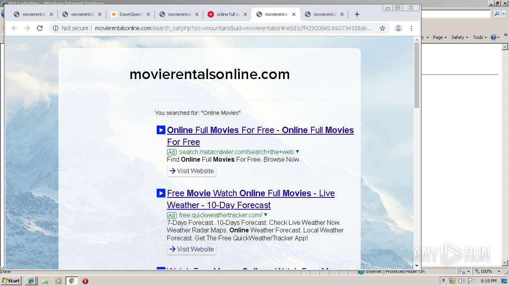Show hidden system tray icons
509x286 pixels.
pos(443,281)
